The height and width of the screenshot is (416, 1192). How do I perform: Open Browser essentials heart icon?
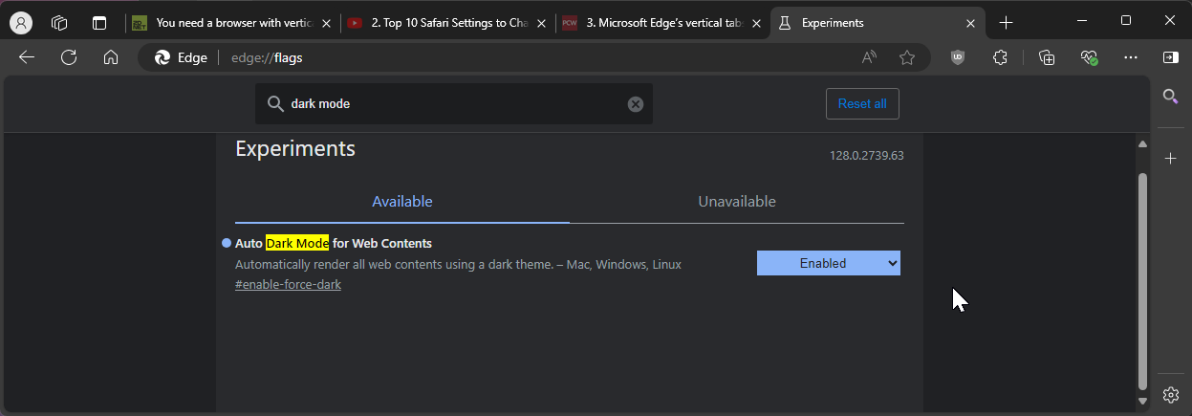1089,57
